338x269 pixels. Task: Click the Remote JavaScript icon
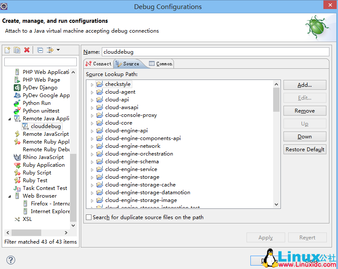tap(17, 134)
